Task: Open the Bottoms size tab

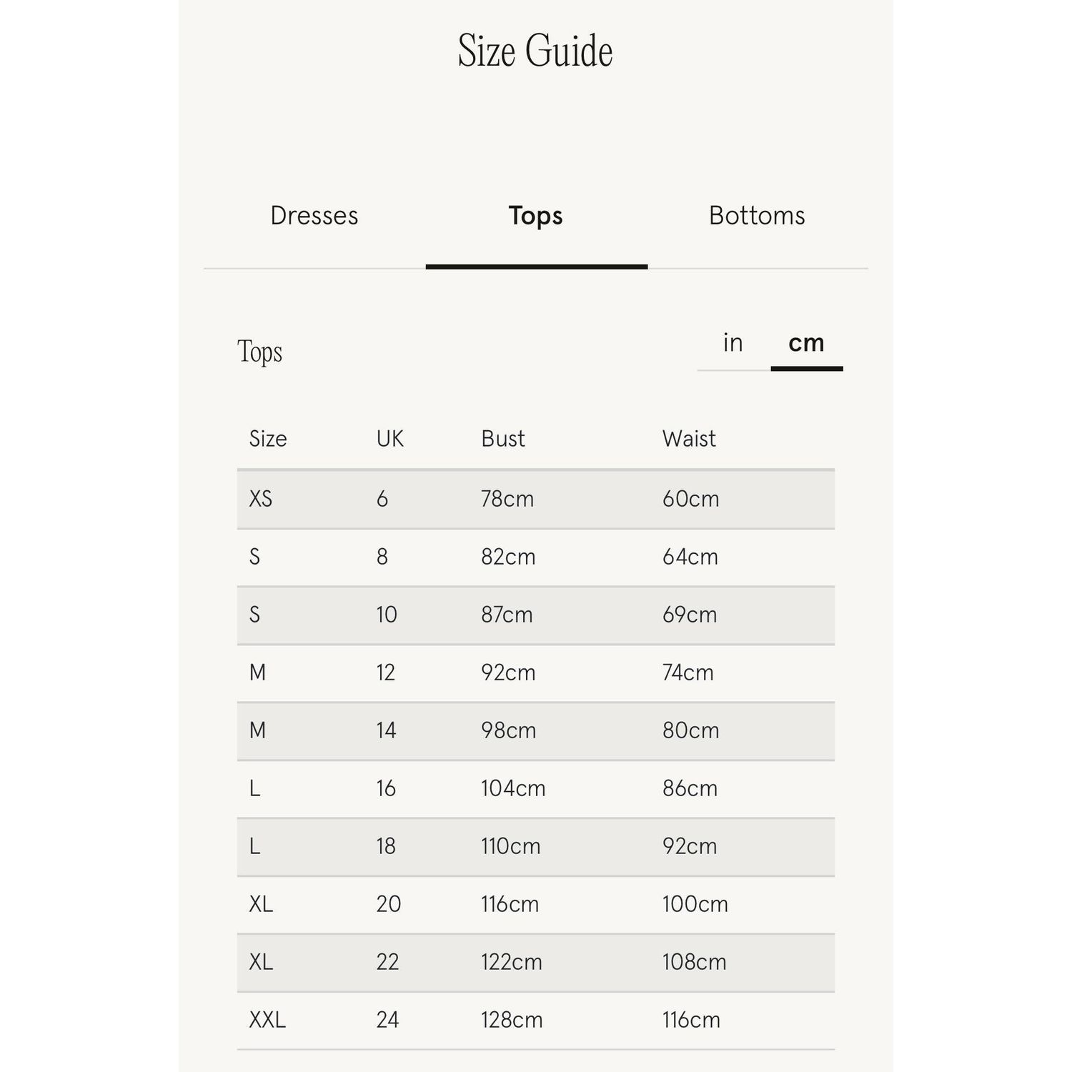Action: [x=757, y=216]
